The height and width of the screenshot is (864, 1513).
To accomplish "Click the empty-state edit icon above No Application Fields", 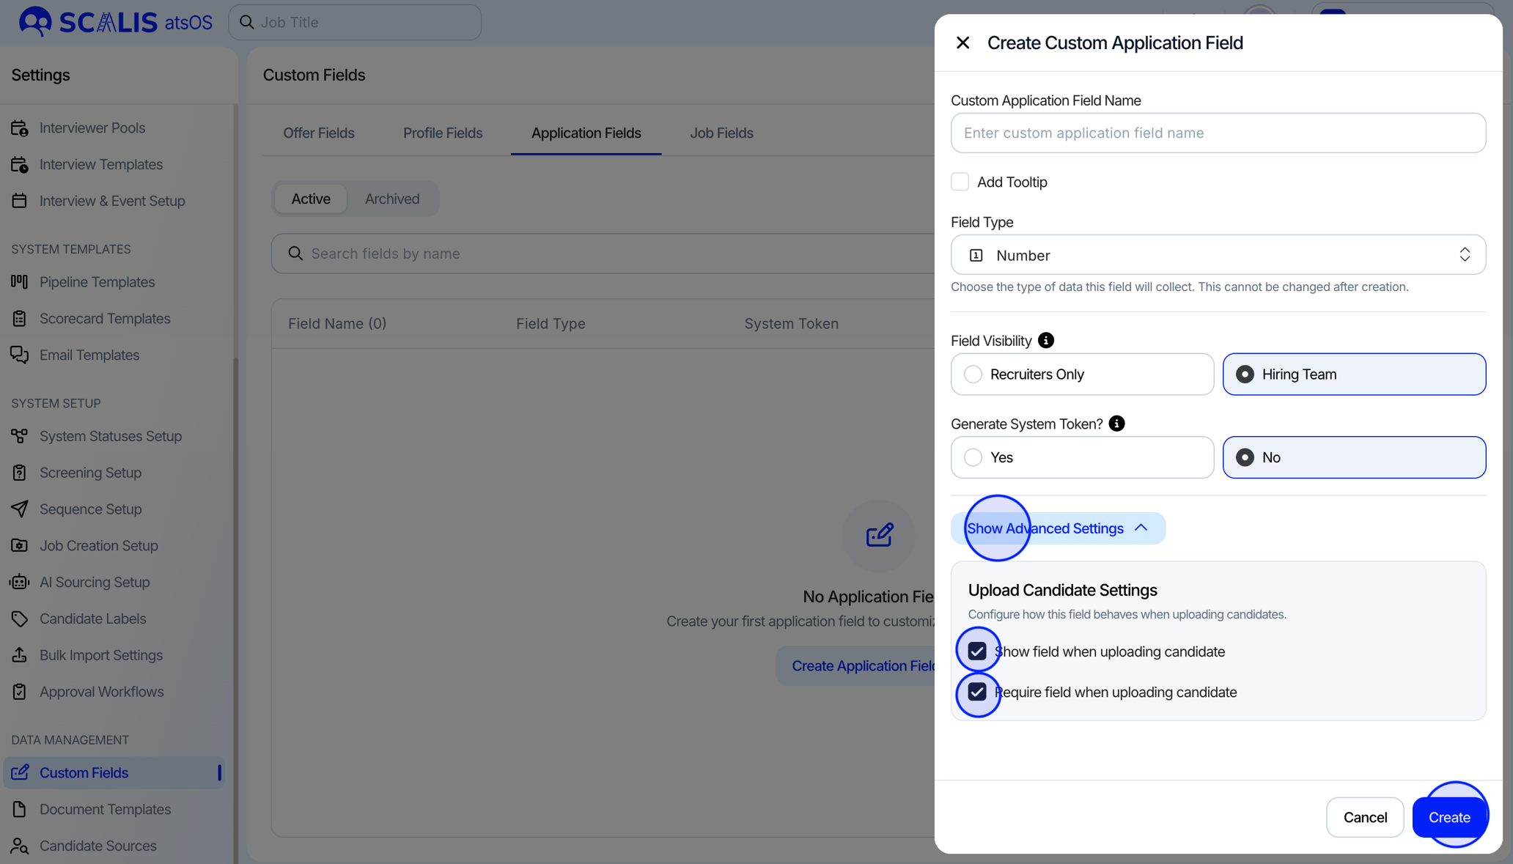I will [879, 535].
